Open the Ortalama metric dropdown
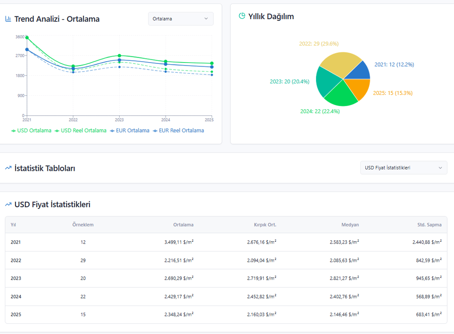 (181, 19)
